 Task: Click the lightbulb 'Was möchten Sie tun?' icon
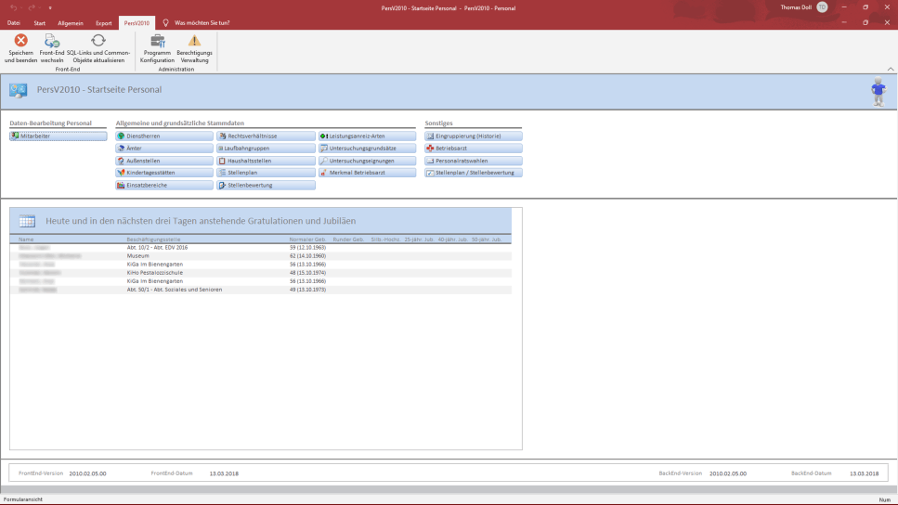(165, 22)
